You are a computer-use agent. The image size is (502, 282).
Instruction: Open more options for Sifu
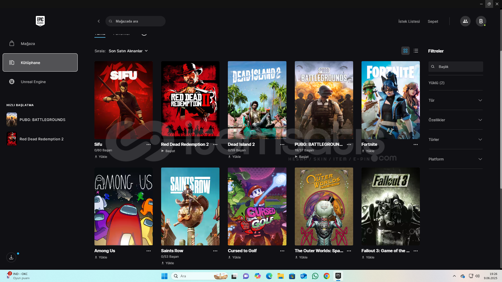click(x=149, y=145)
